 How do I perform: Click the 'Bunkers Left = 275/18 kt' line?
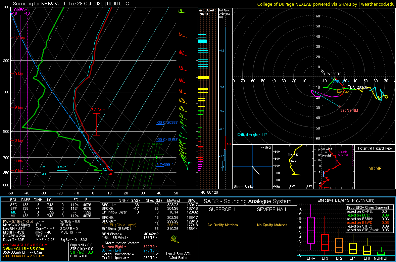coord(130,250)
